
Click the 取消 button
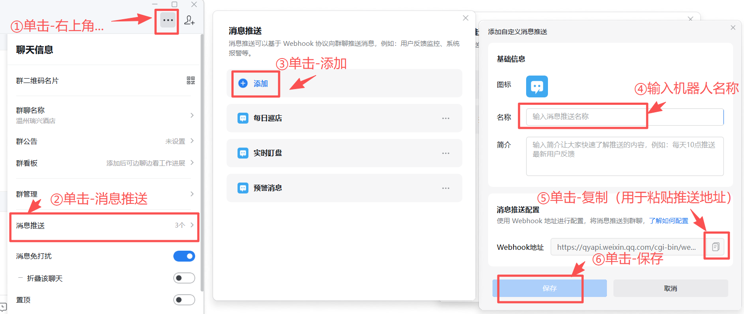(x=671, y=288)
